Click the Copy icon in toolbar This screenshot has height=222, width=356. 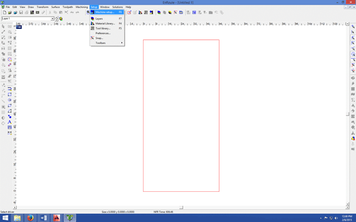pyautogui.click(x=55, y=12)
